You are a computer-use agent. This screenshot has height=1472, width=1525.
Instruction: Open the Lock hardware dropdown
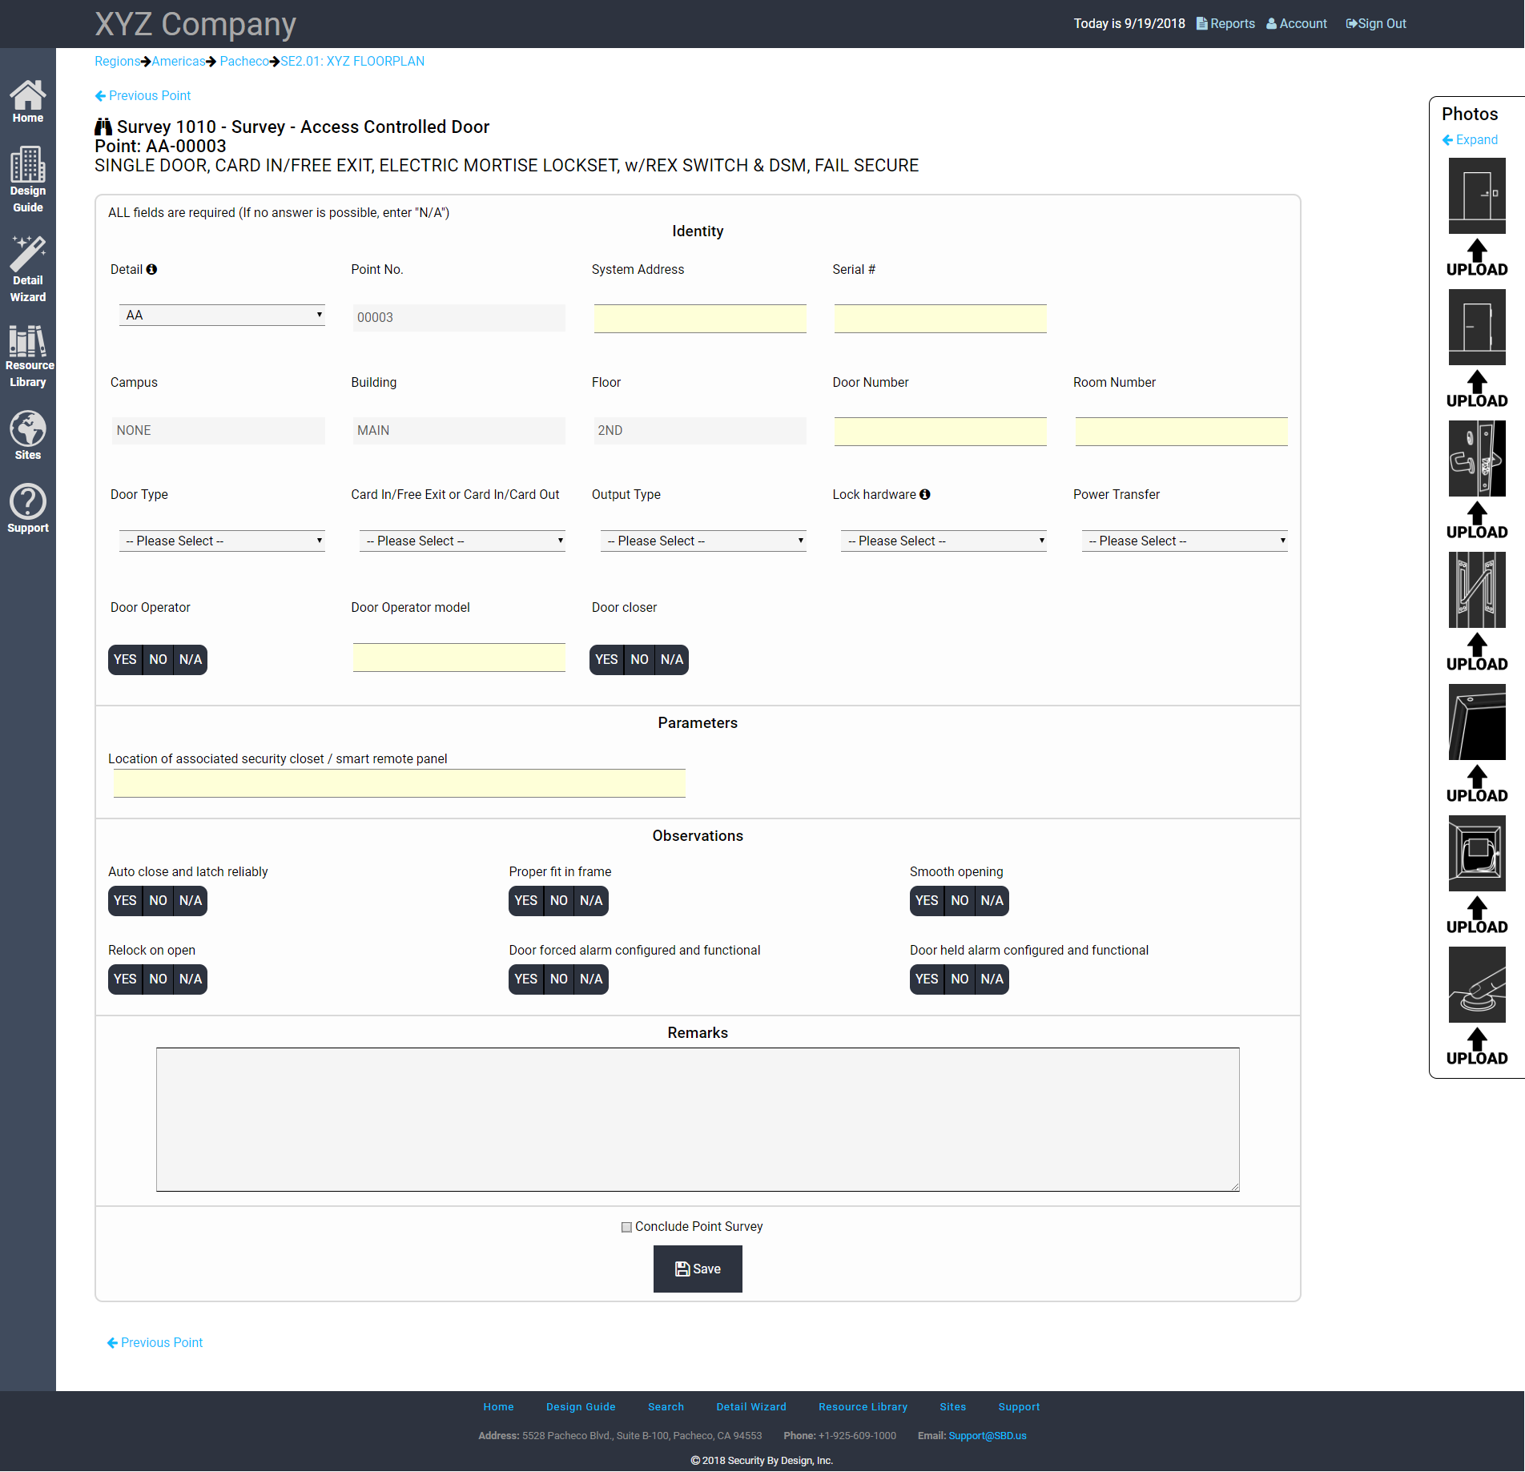(x=944, y=541)
